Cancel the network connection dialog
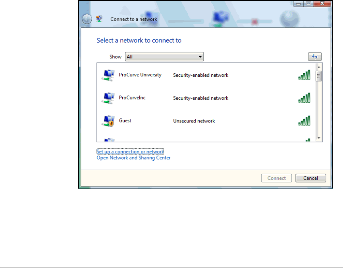The height and width of the screenshot is (268, 343). (310, 178)
